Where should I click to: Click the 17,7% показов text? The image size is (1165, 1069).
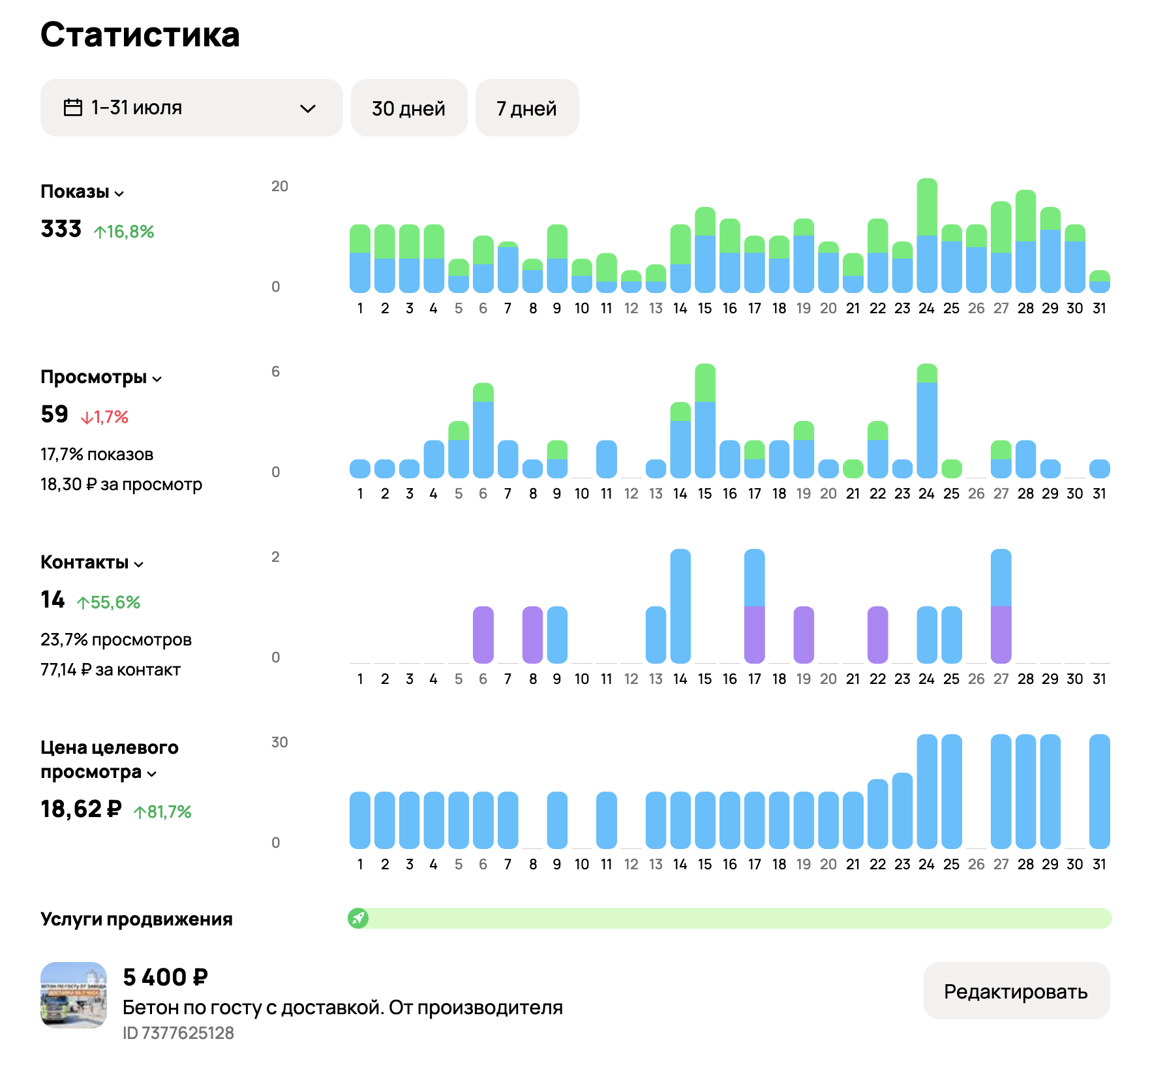[97, 454]
